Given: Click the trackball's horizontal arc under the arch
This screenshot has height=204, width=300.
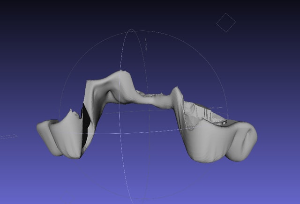Looking at the screenshot, I should click(x=141, y=132).
